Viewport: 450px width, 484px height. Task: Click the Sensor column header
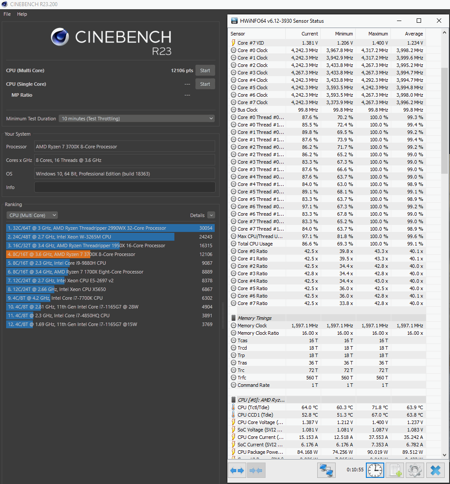pos(257,34)
